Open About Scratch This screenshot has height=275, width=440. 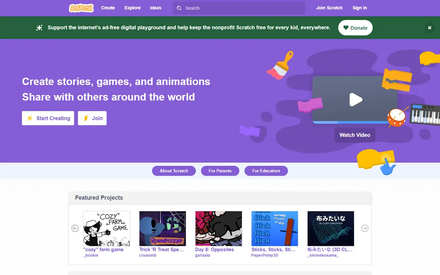tap(174, 171)
